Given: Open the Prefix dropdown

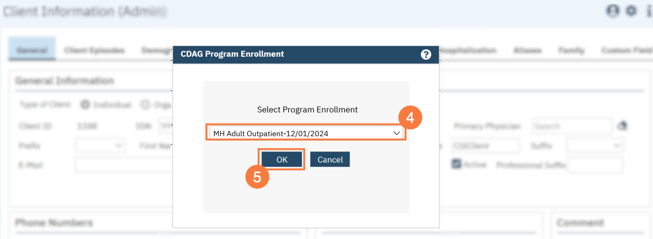Looking at the screenshot, I should point(100,146).
